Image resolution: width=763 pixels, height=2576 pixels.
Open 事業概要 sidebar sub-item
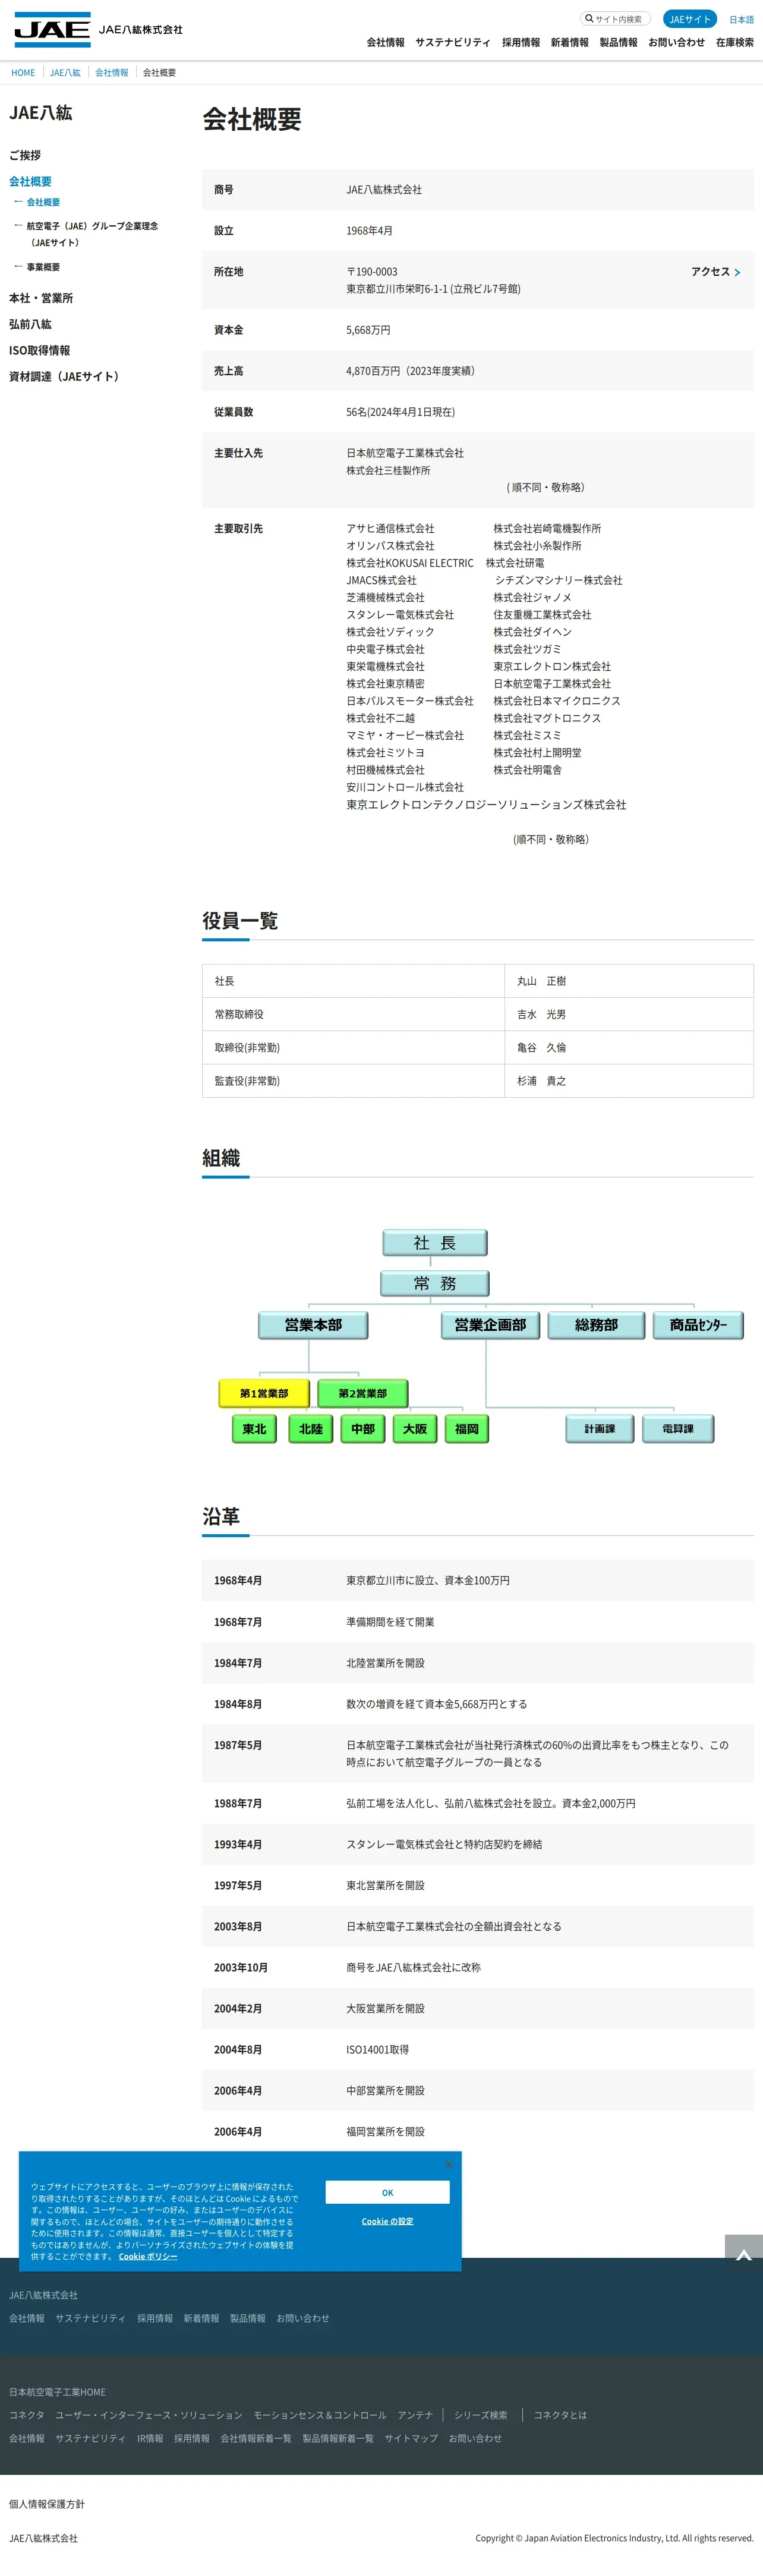click(43, 267)
